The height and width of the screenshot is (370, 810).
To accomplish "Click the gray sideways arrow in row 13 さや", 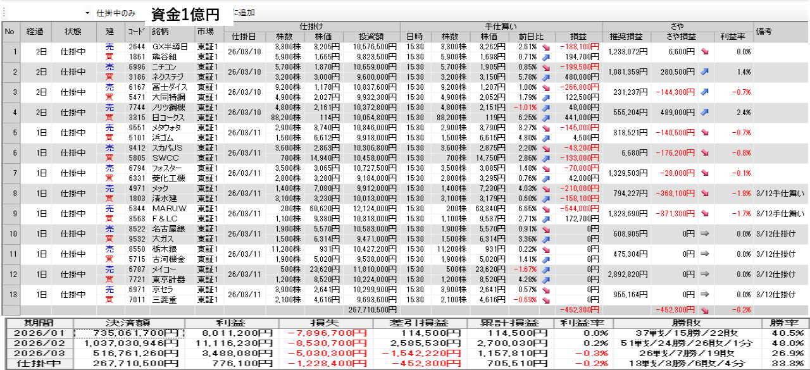I will (x=704, y=295).
